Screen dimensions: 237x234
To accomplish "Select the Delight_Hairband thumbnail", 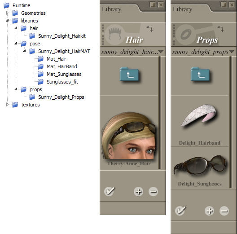I will 199,116.
